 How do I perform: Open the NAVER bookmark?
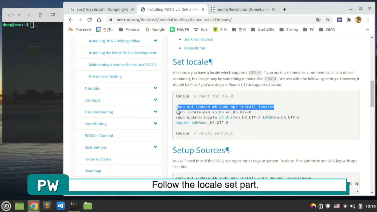coord(179,29)
